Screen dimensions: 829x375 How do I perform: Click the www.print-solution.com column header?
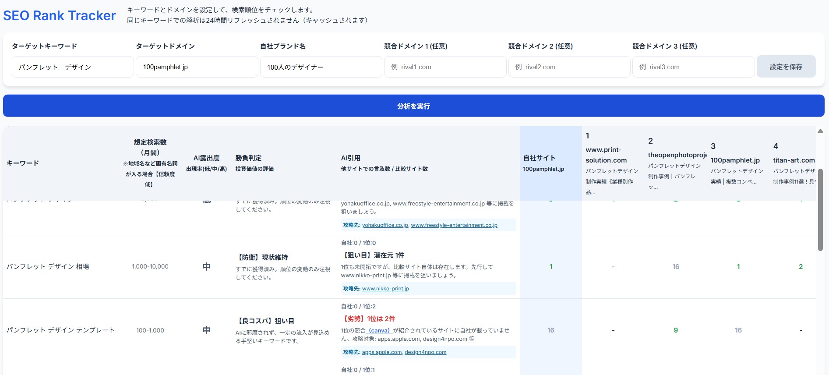tap(606, 155)
